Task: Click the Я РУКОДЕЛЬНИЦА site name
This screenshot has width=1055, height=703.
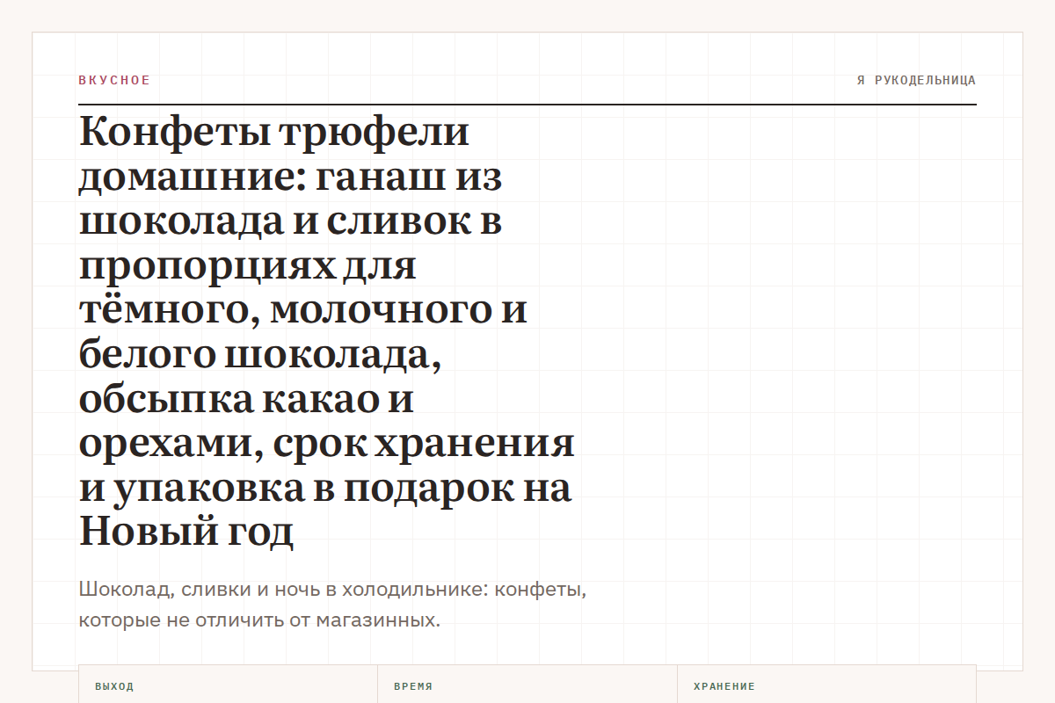Action: 916,80
